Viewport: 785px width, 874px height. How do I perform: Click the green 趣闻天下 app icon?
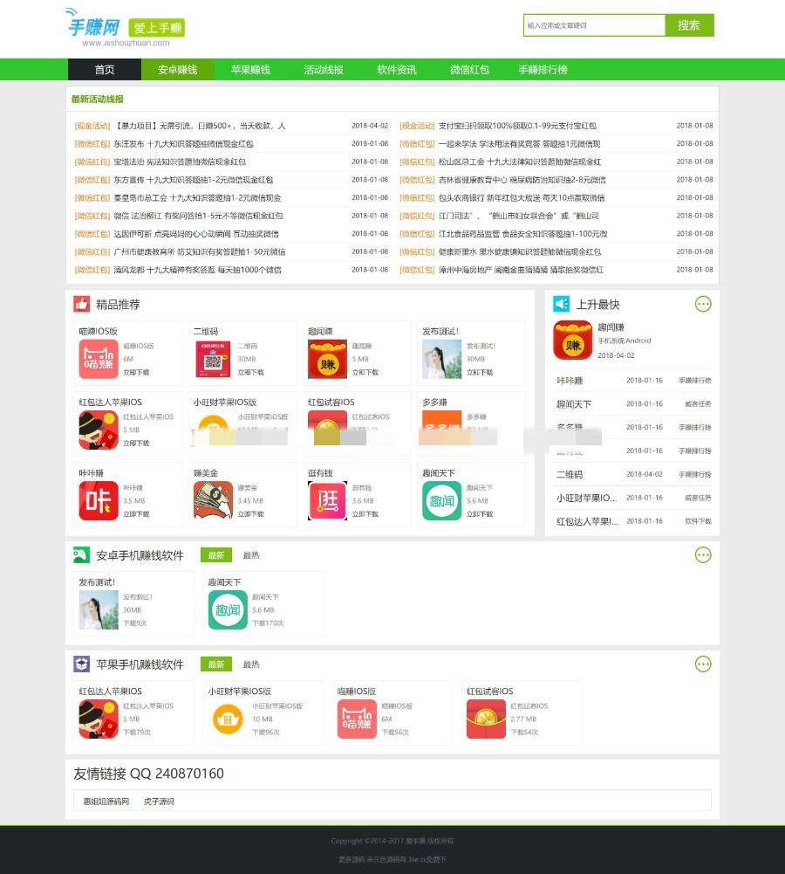(x=442, y=499)
